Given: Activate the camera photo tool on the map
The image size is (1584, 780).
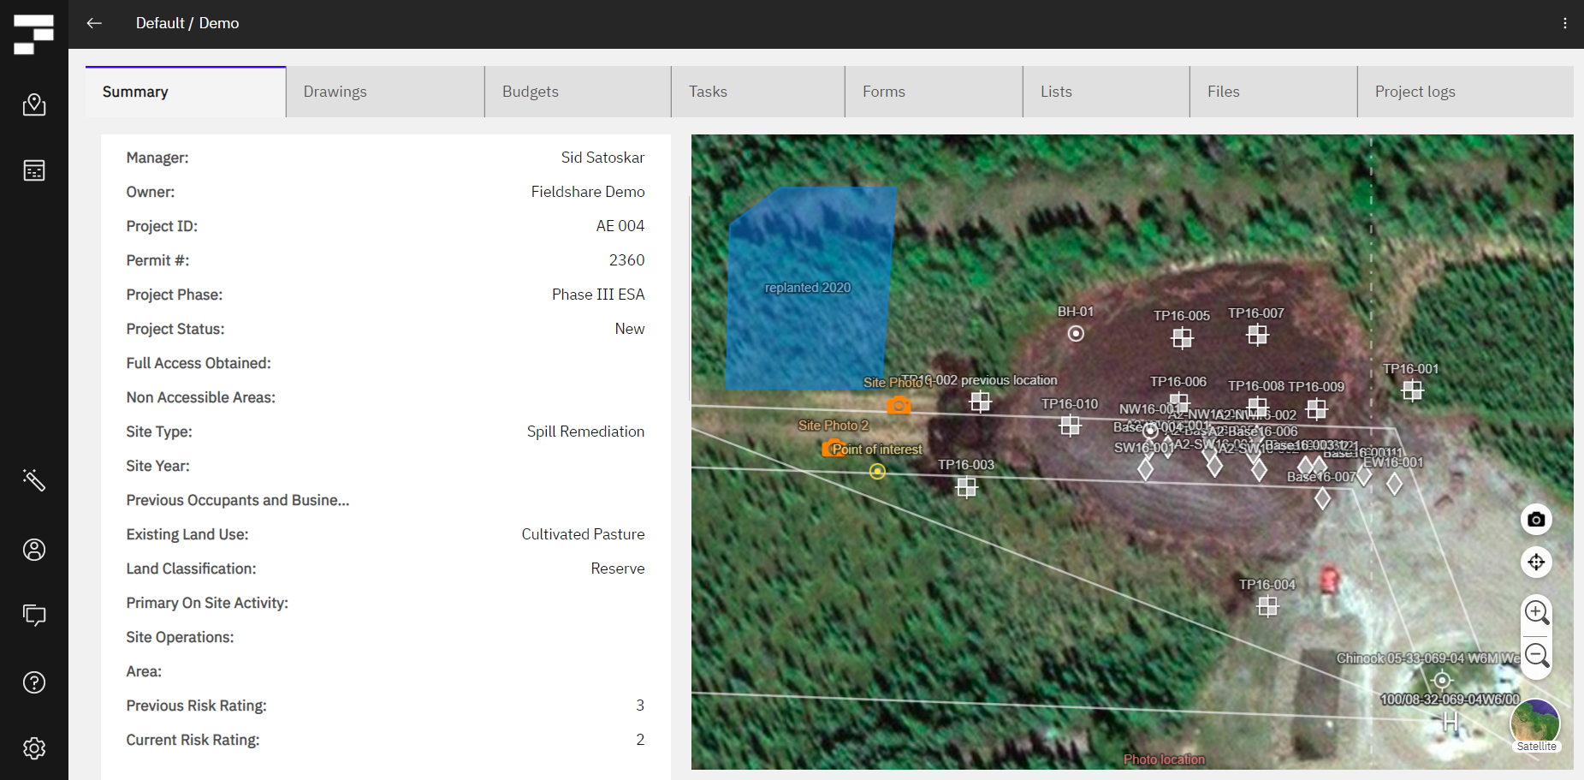Looking at the screenshot, I should 1536,520.
